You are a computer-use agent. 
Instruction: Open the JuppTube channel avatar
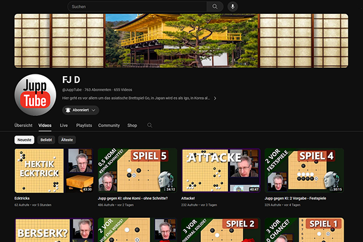click(x=35, y=95)
